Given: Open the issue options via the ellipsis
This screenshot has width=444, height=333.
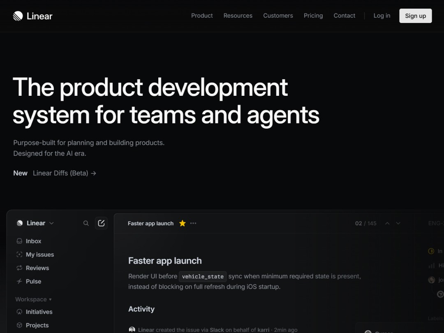Looking at the screenshot, I should [193, 223].
